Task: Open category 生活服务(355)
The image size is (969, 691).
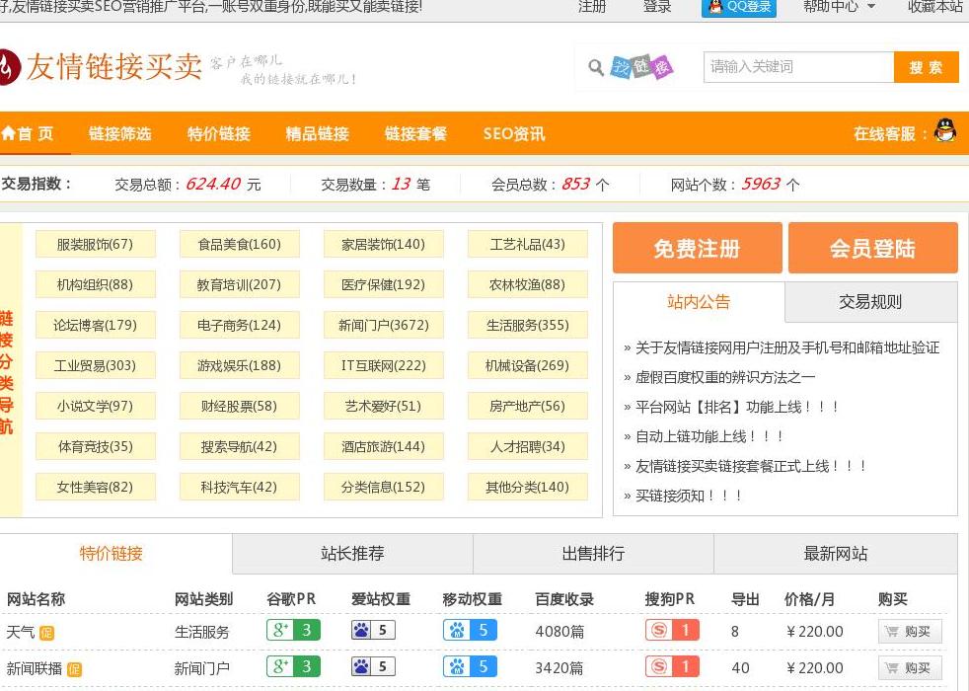Action: click(x=527, y=325)
